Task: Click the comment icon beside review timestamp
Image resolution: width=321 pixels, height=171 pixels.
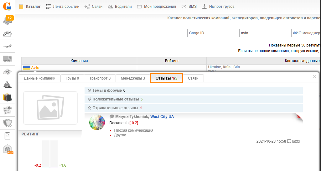Action: pos(289,141)
